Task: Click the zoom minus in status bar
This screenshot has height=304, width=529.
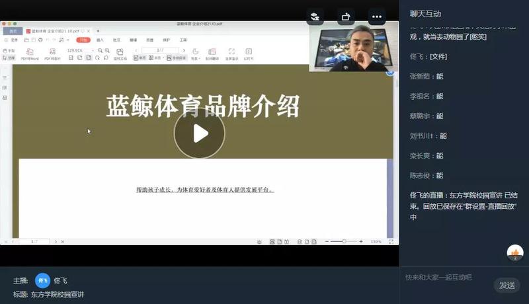Action: [327, 241]
